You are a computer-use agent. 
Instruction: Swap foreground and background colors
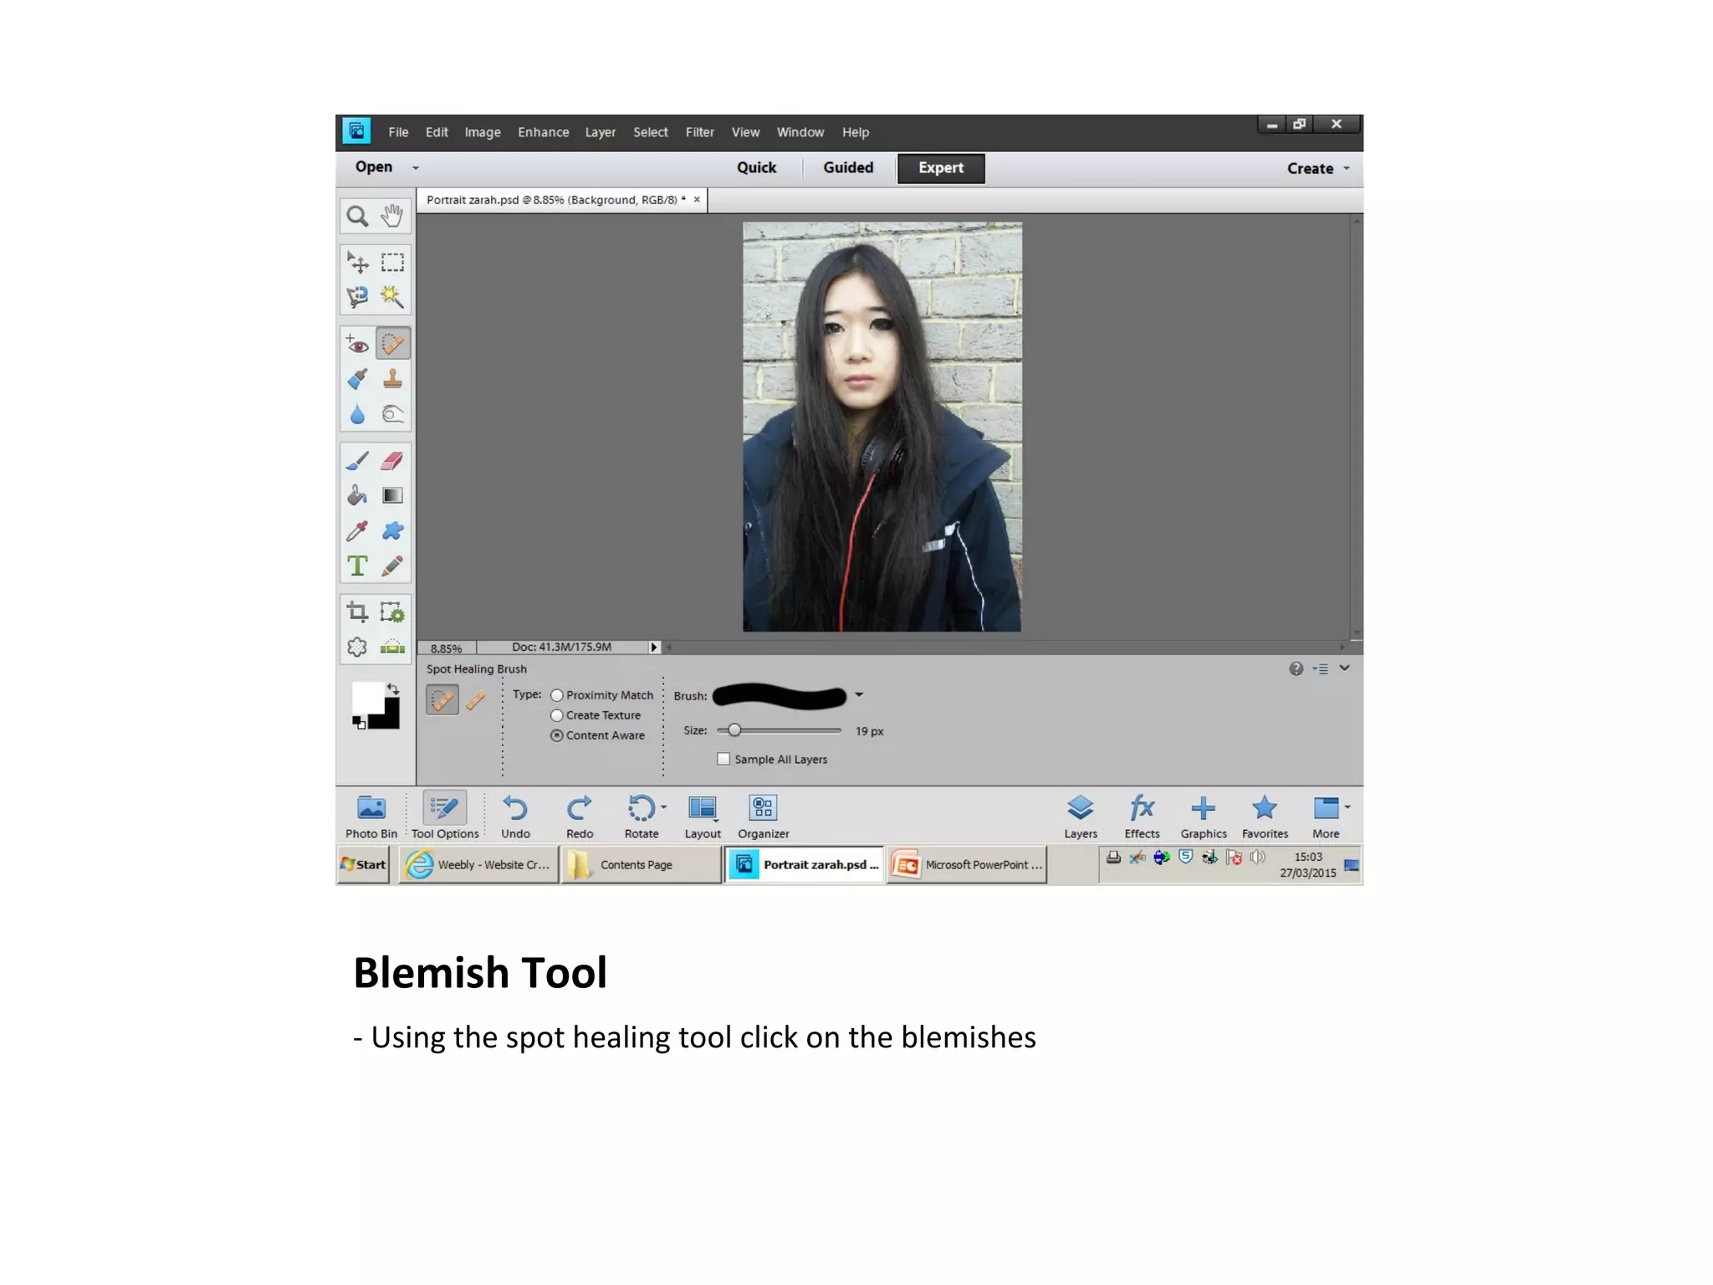pyautogui.click(x=393, y=689)
